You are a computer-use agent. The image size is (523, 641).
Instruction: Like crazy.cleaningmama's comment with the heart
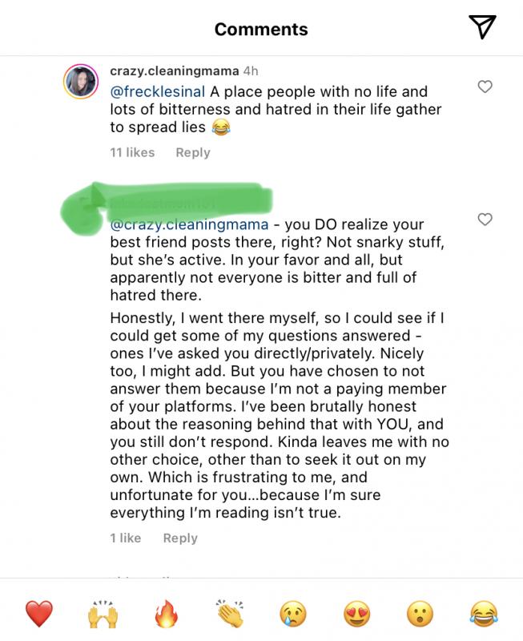[485, 87]
